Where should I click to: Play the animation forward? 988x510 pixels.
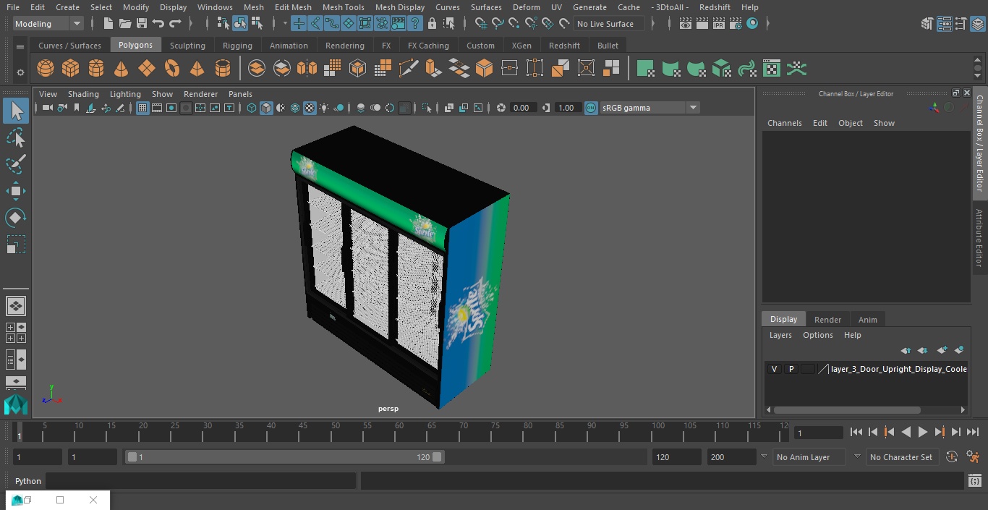[x=923, y=432]
